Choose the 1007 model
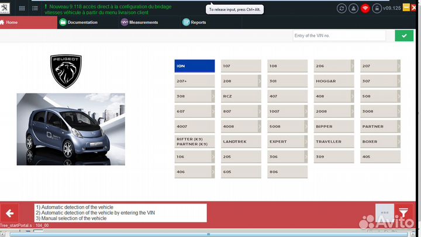 pyautogui.click(x=287, y=111)
